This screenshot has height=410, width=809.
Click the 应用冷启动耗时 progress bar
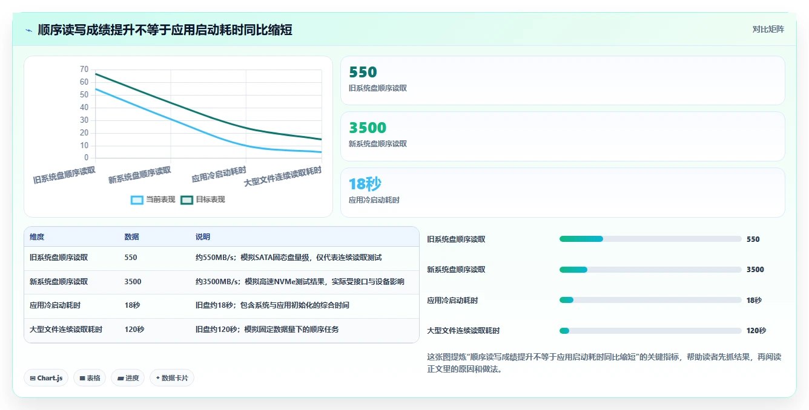(650, 300)
